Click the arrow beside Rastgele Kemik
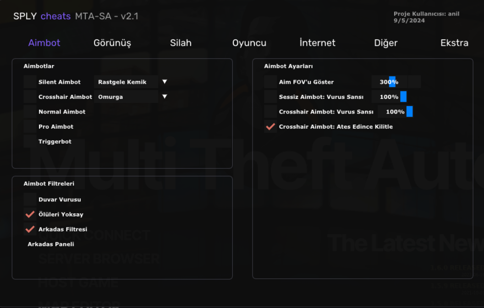 [165, 82]
